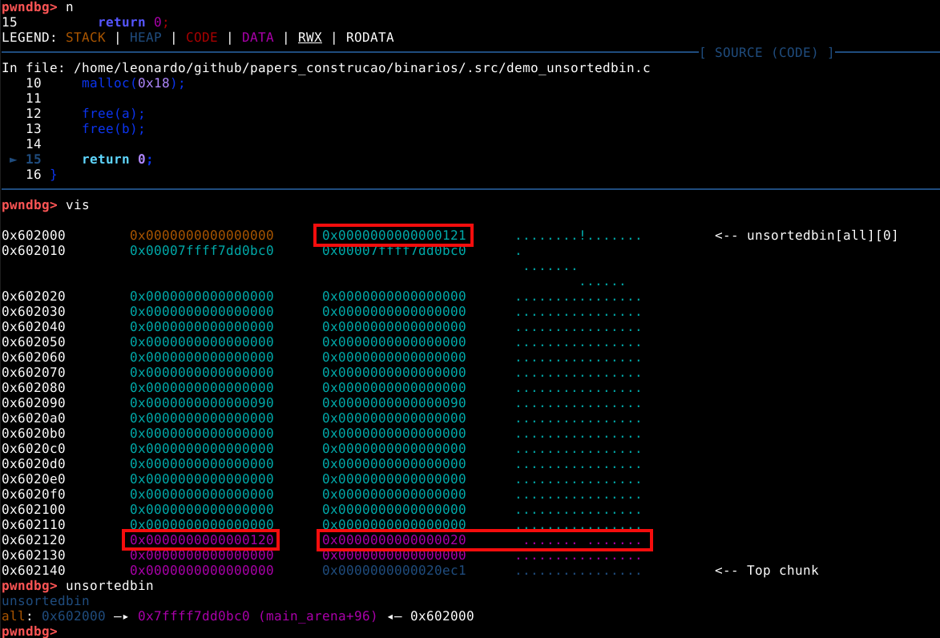
Task: Click the unsortedbin[all][0] annotation
Action: tap(806, 236)
